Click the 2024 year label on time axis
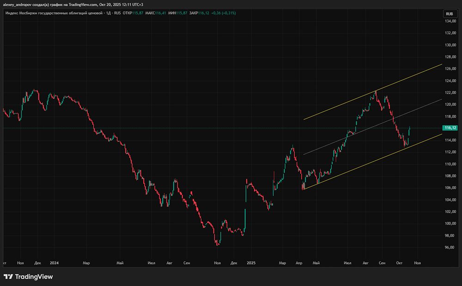Image resolution: width=462 pixels, height=286 pixels. click(x=54, y=263)
